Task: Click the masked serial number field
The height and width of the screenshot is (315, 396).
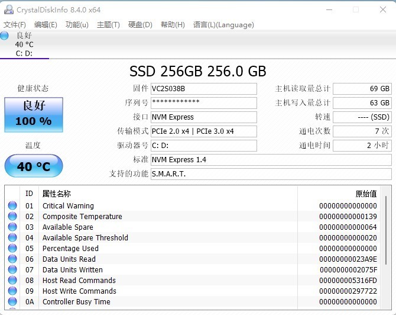Action: point(204,103)
